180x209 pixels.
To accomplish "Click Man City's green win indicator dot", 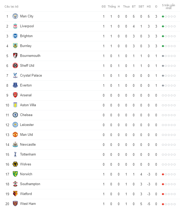I will [163, 17].
